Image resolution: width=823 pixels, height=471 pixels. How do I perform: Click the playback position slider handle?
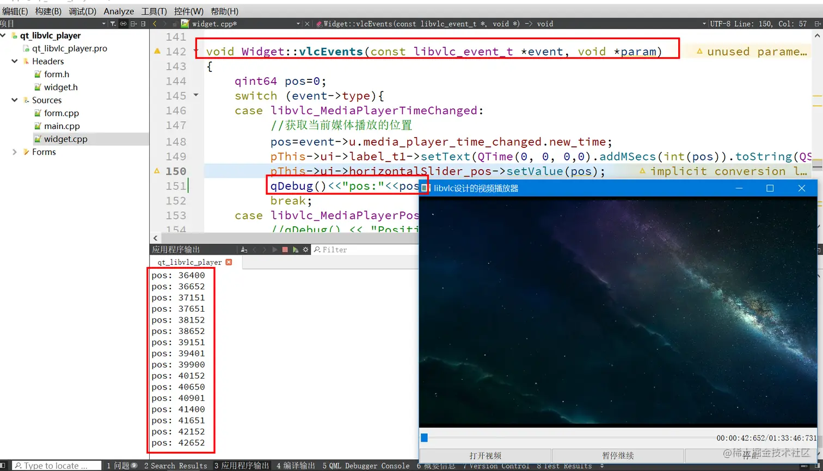point(424,438)
